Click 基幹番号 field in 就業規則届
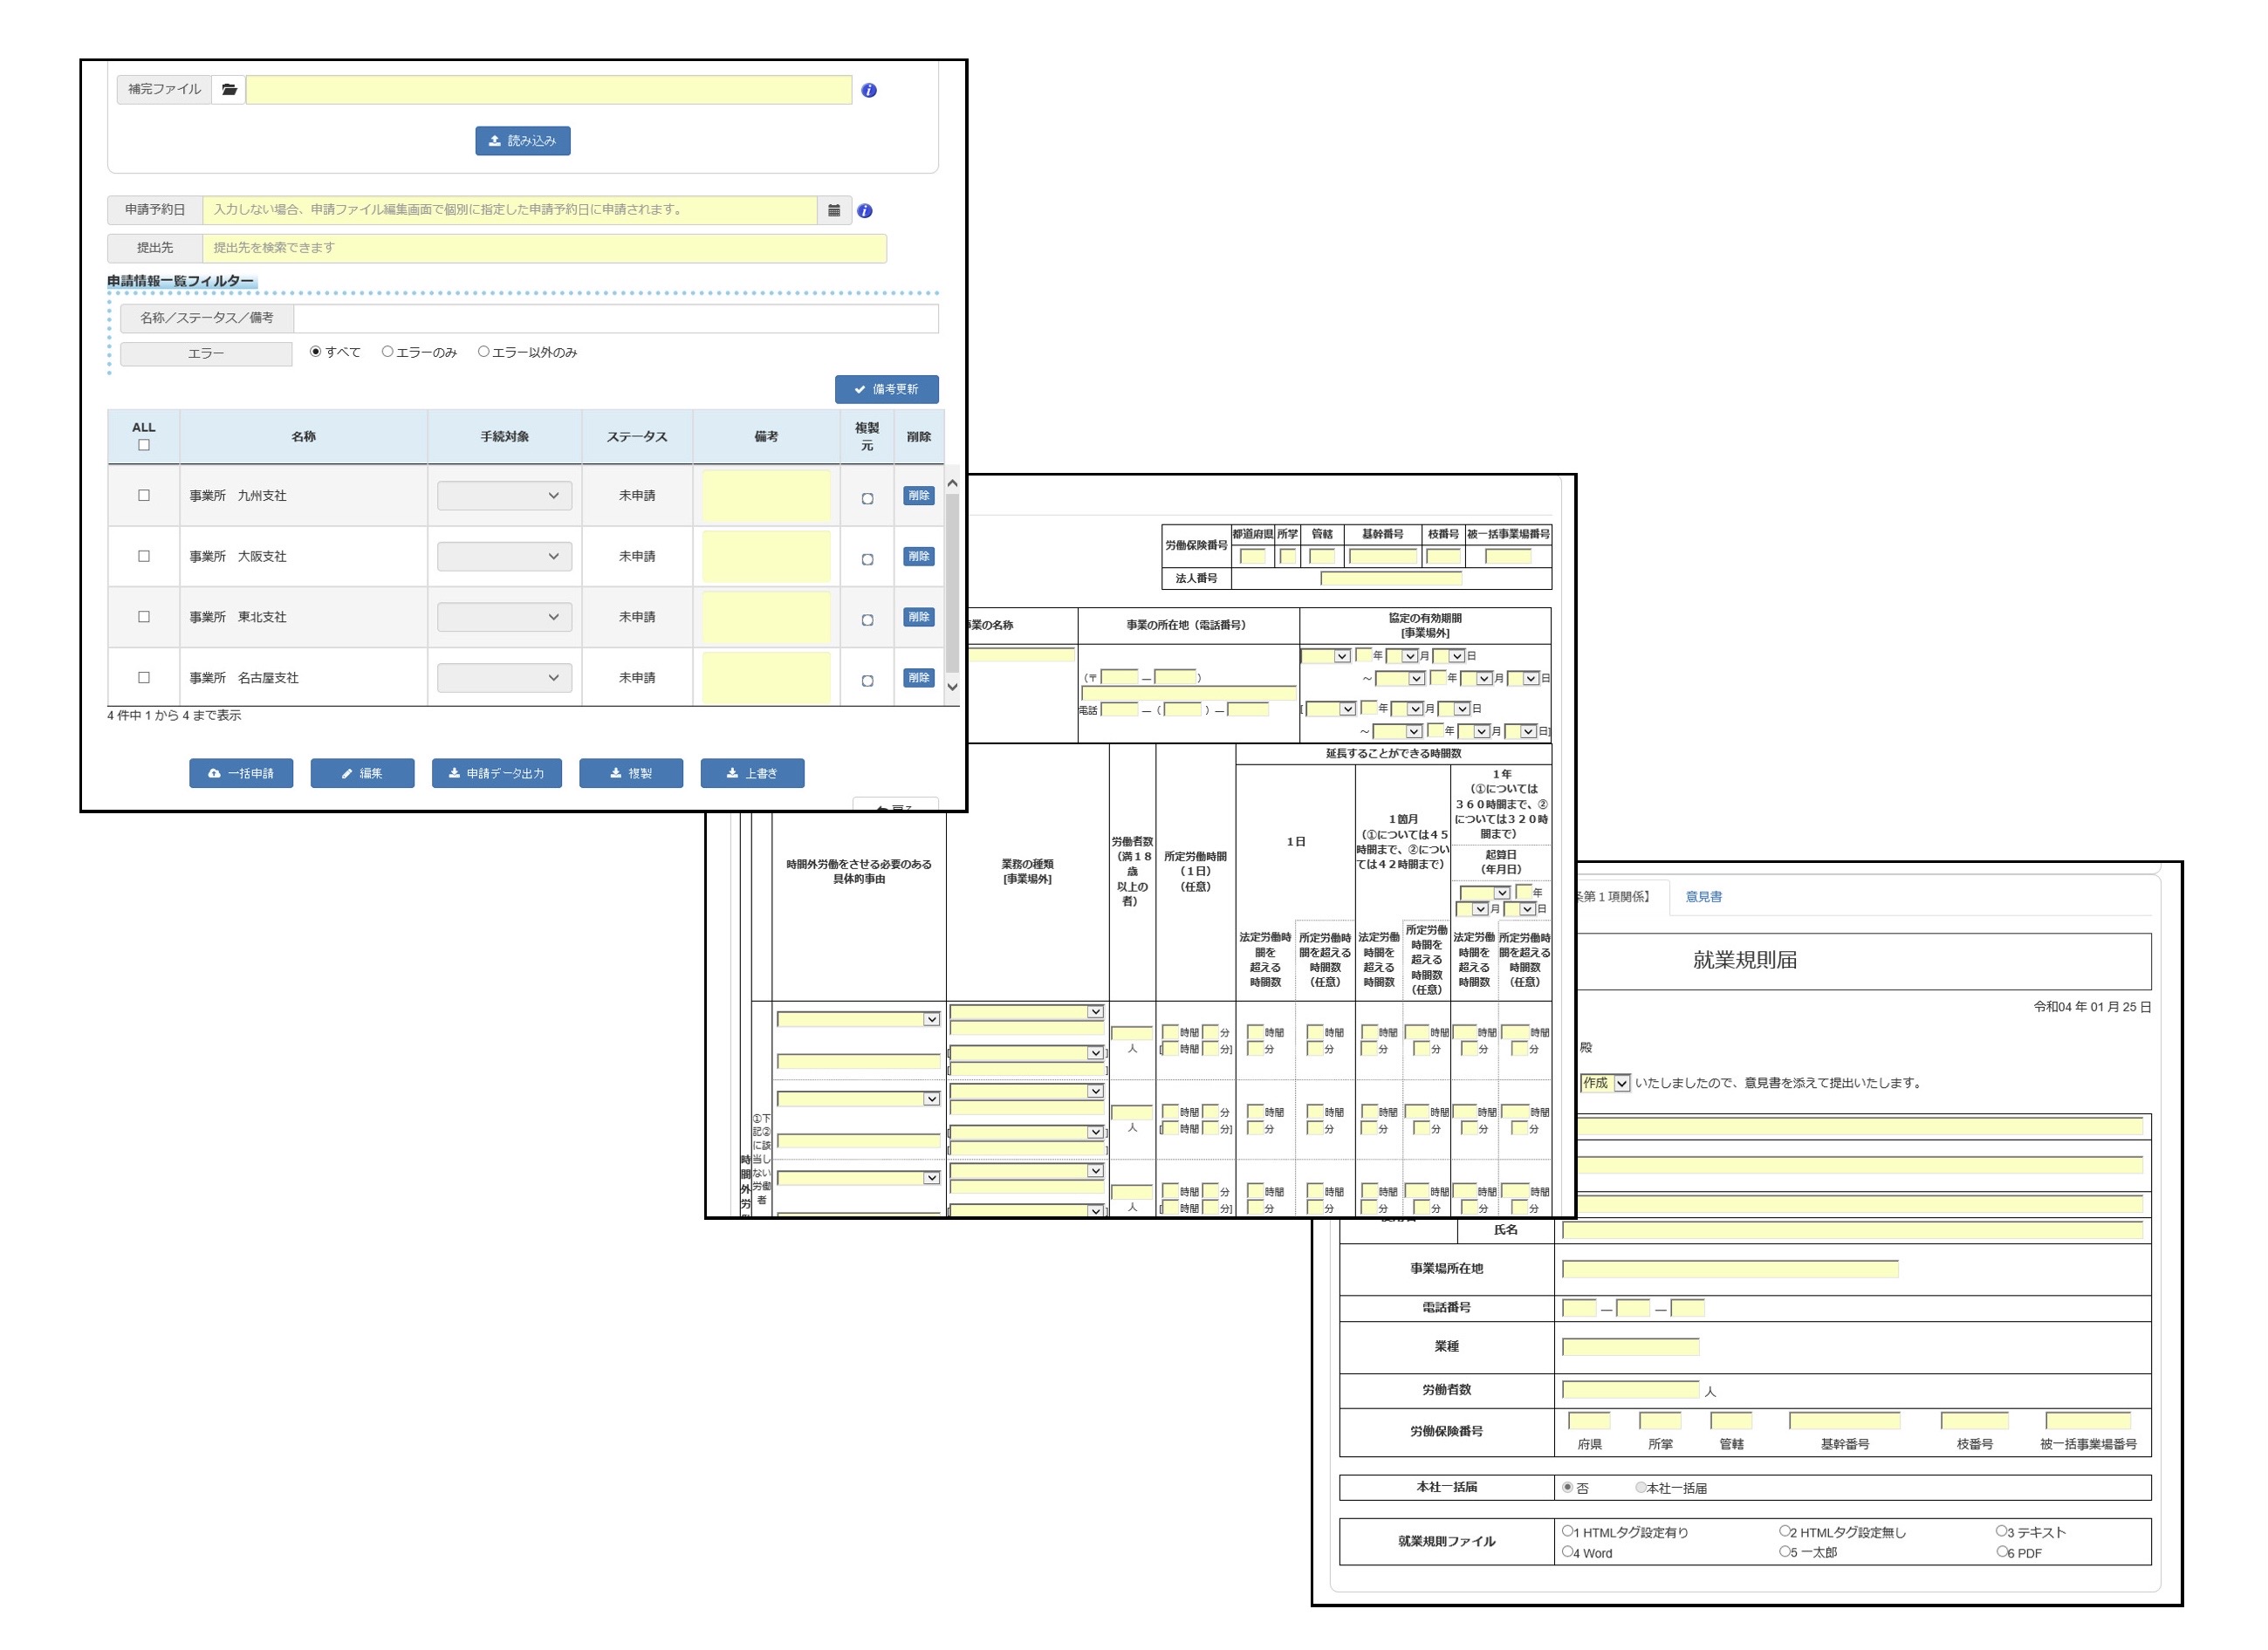Viewport: 2268px width, 1650px height. [1845, 1421]
